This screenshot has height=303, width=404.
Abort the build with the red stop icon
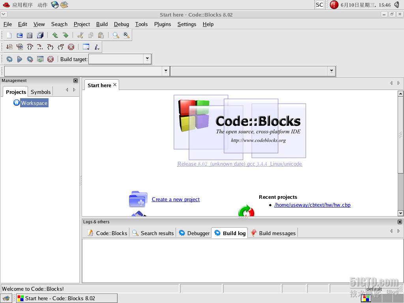(x=50, y=59)
